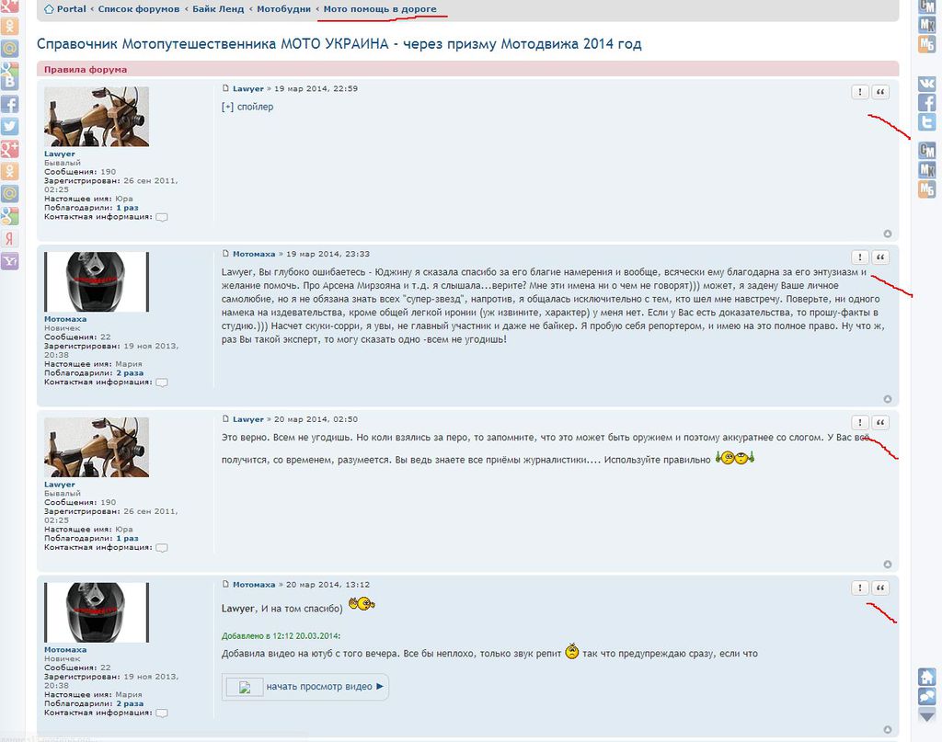
Task: Click the 'начать просмотр видео' button
Action: (x=304, y=687)
